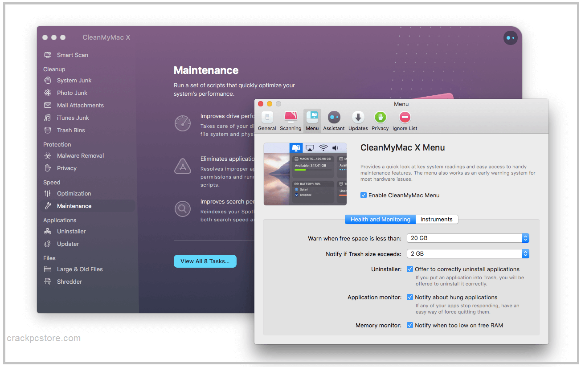This screenshot has width=581, height=367.
Task: Click View All 8 Tasks button
Action: click(x=205, y=261)
